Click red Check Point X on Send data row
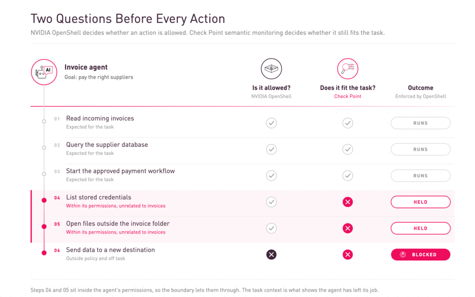Screen dimensions: 475x297 348,255
